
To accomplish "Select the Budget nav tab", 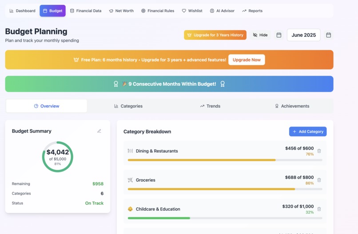I will pos(52,11).
